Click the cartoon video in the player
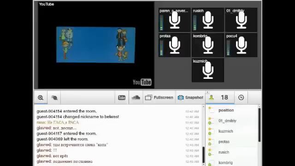Image resolution: width=295 pixels, height=166 pixels. (96, 45)
